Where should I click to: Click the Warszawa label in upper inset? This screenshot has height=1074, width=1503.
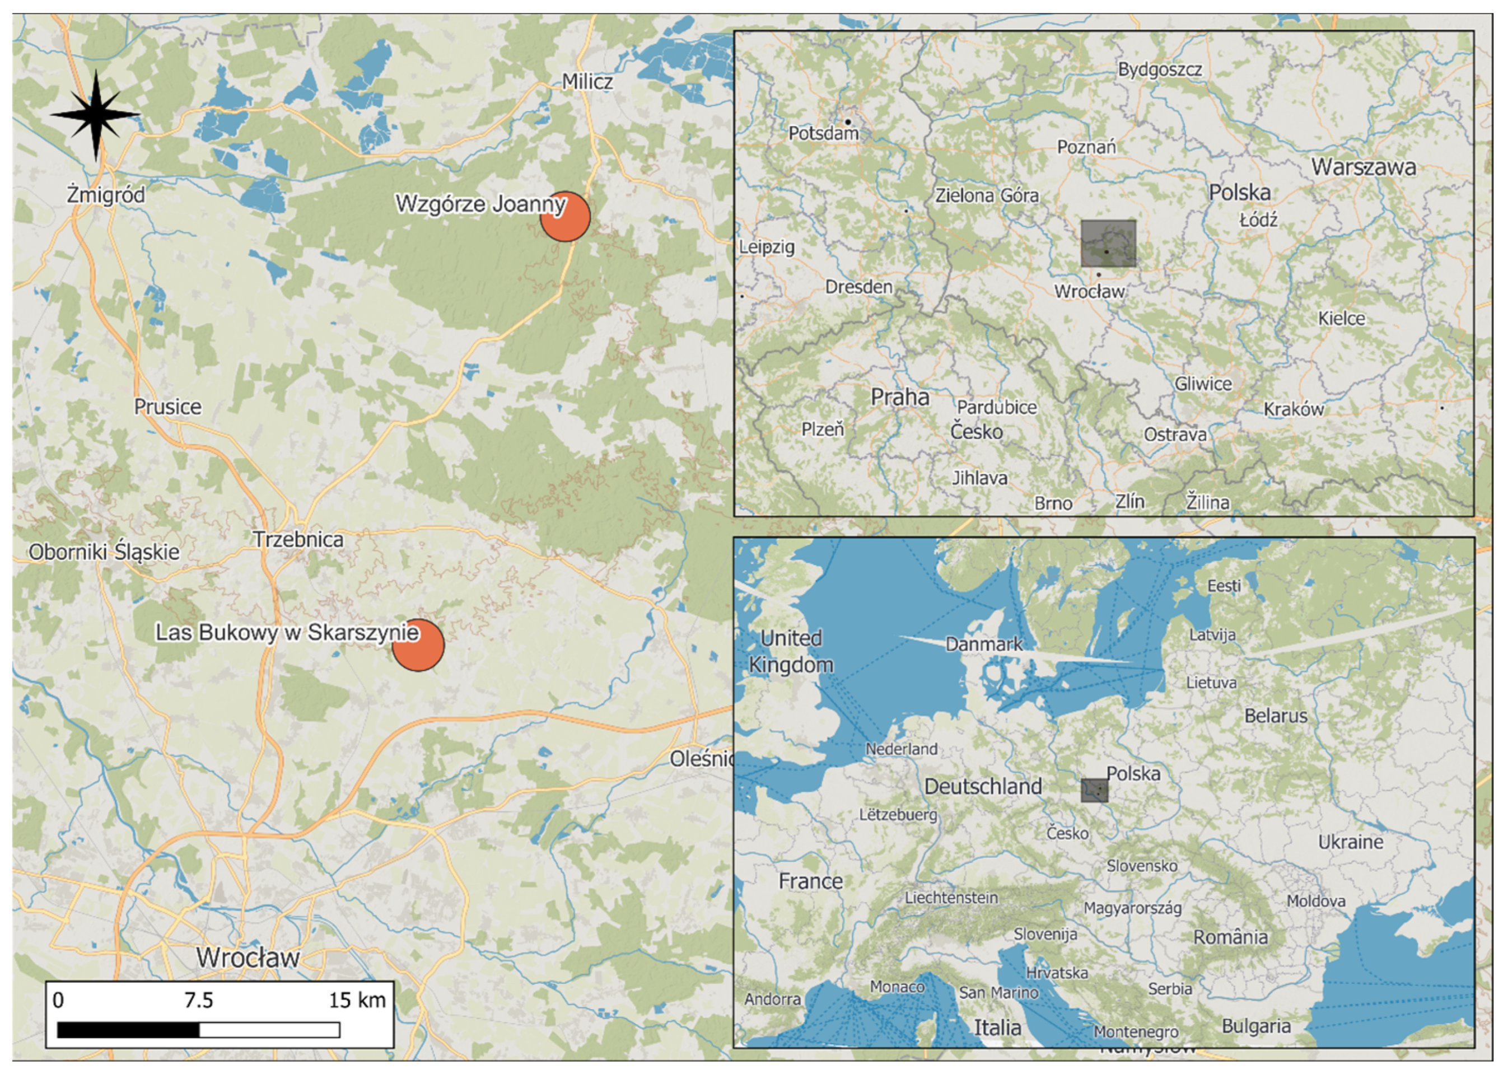pos(1364,167)
